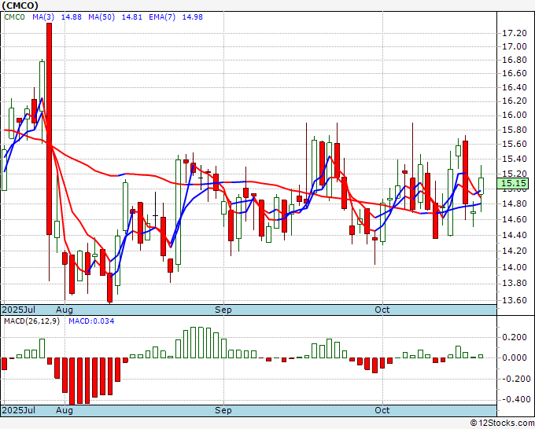Click the 16.00 price axis label
535x429 pixels.
pyautogui.click(x=515, y=115)
